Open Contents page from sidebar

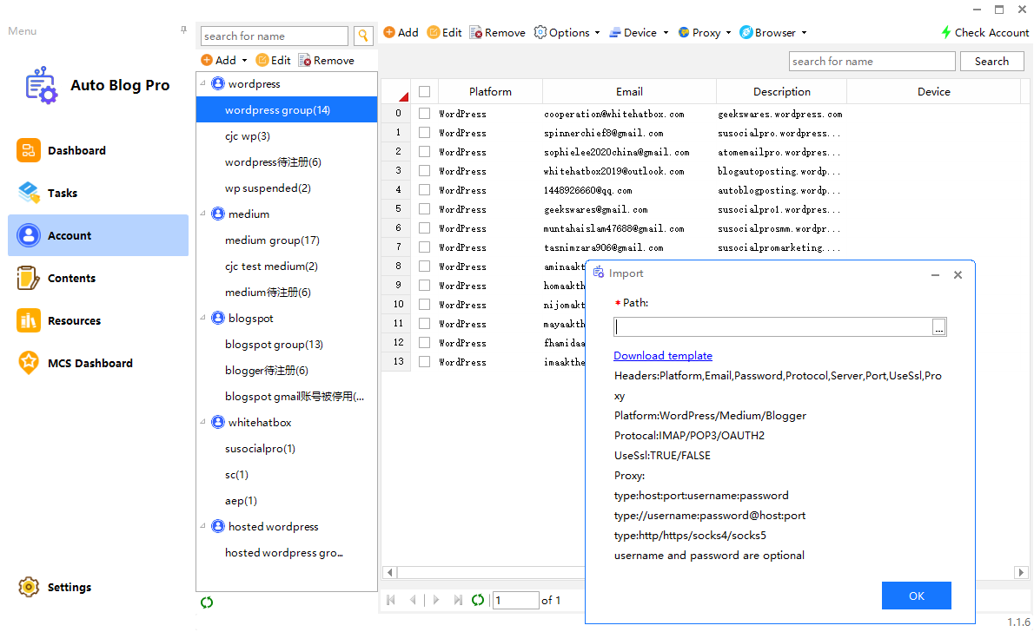(x=97, y=278)
